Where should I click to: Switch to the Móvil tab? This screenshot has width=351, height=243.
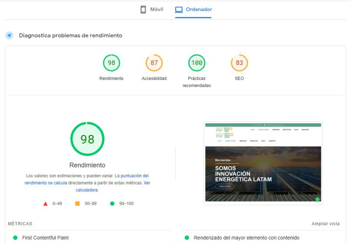point(152,9)
